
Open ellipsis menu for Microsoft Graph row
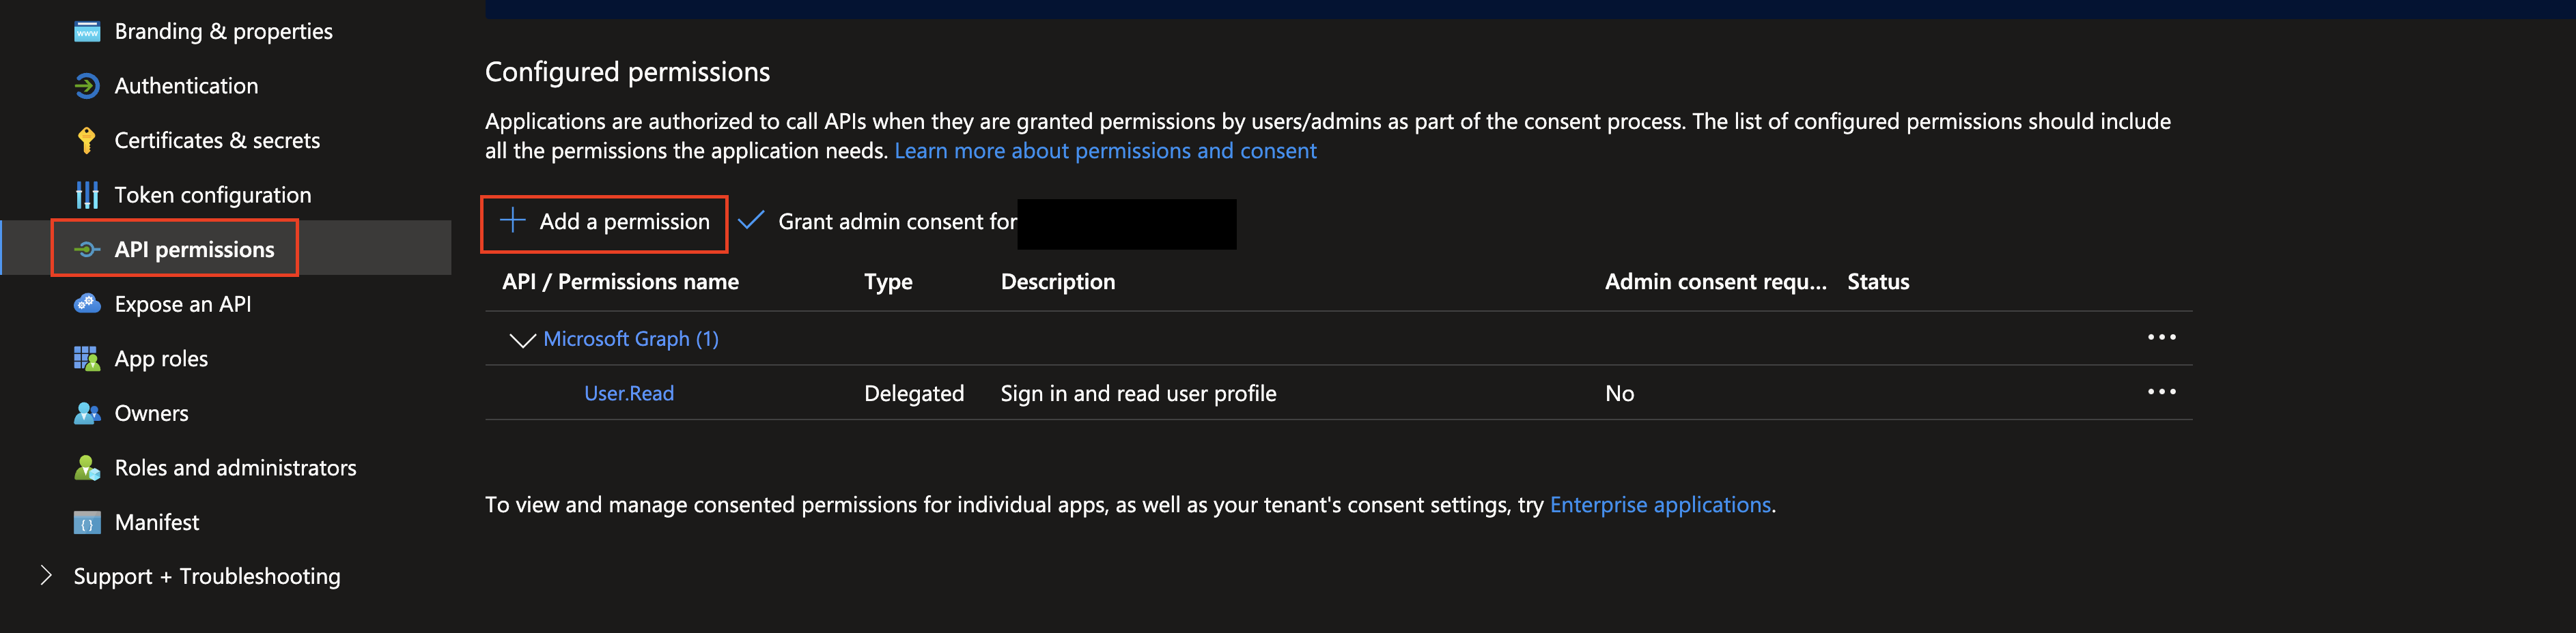click(2161, 338)
